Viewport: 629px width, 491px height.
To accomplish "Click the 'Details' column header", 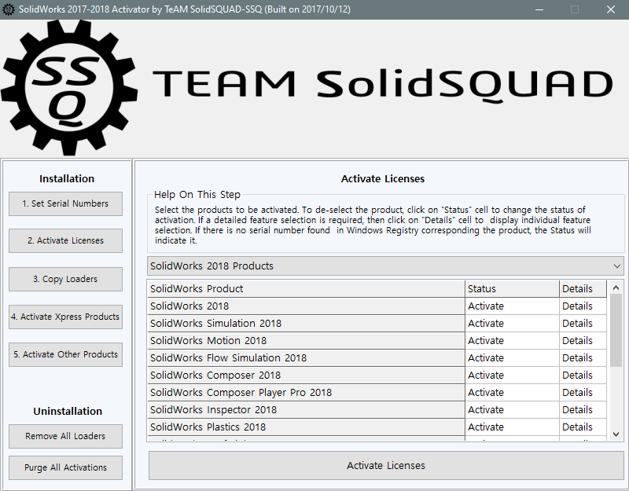I will [x=583, y=288].
